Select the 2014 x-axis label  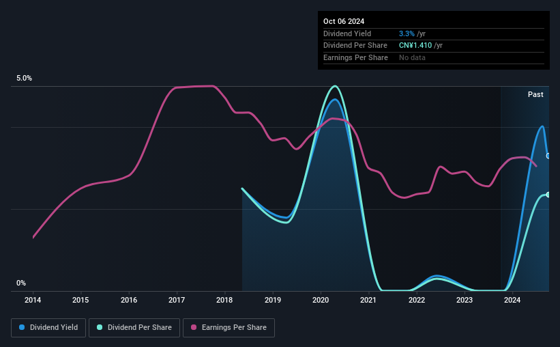coord(33,300)
